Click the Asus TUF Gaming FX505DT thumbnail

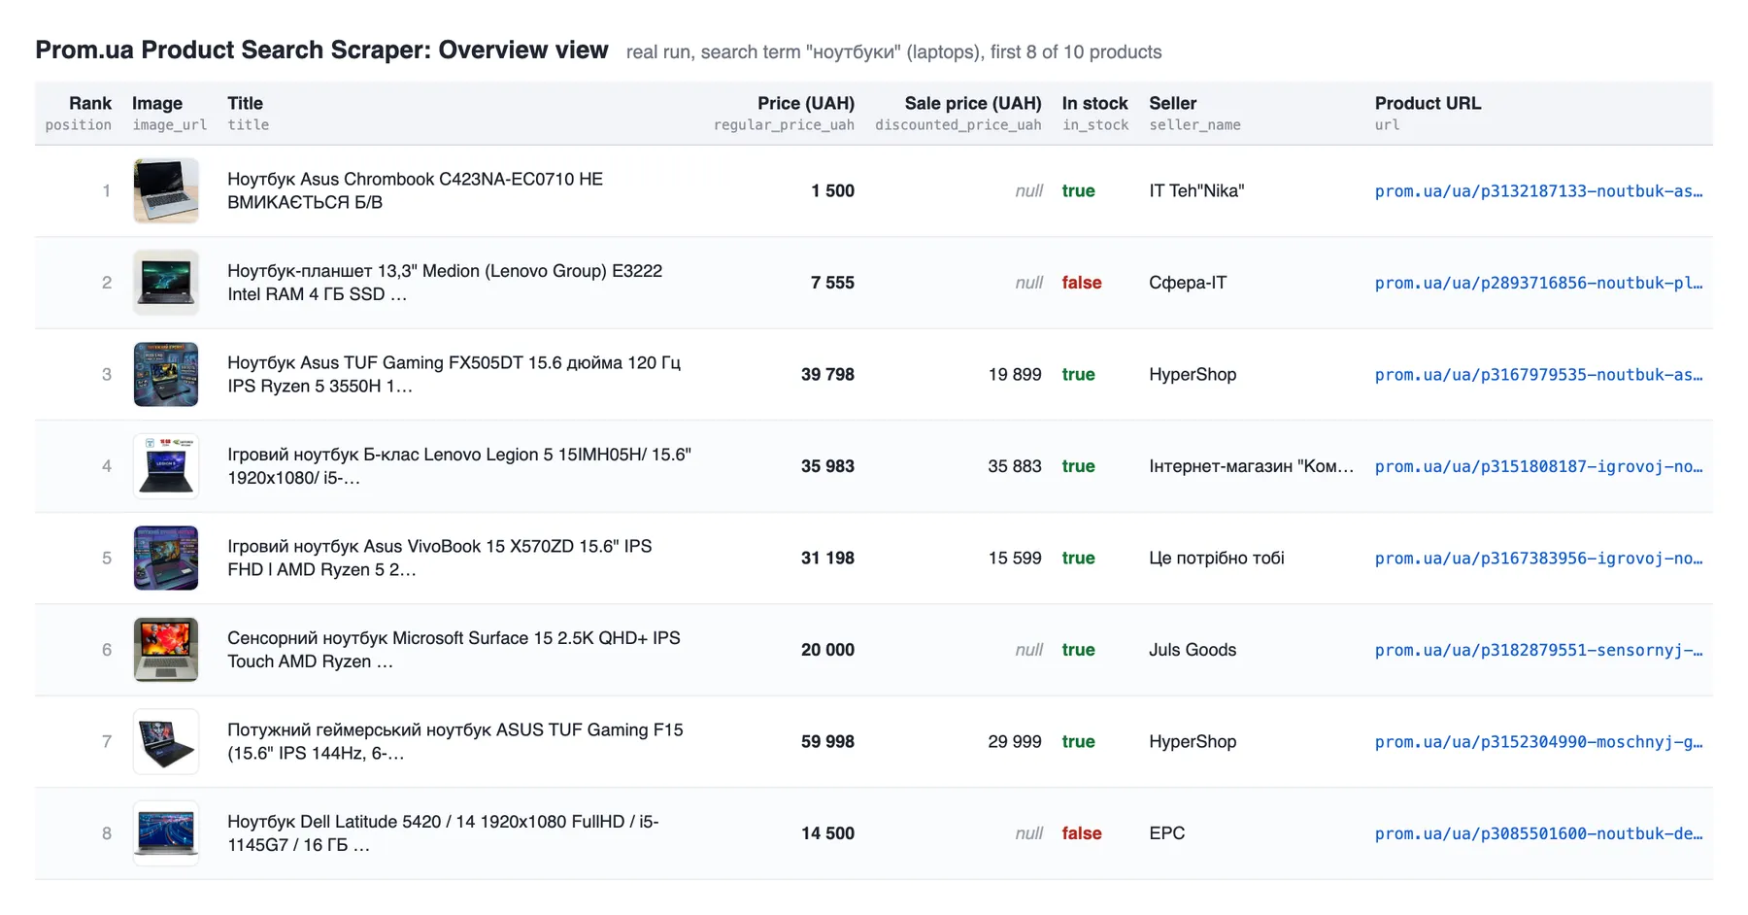[166, 374]
